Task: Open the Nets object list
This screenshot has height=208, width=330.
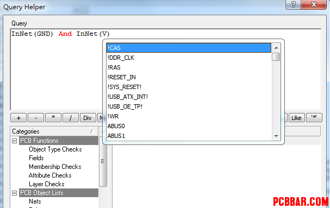Action: [x=35, y=201]
